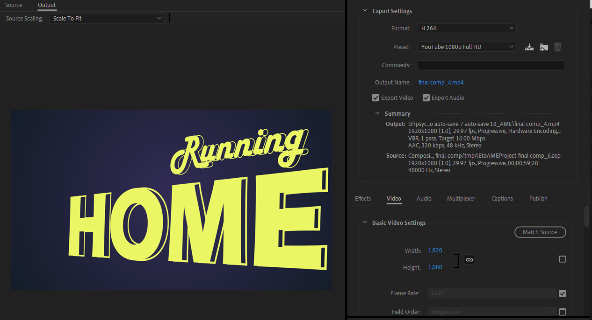Viewport: 592px width, 320px height.
Task: Enable the Field Order override checkbox
Action: (x=563, y=312)
